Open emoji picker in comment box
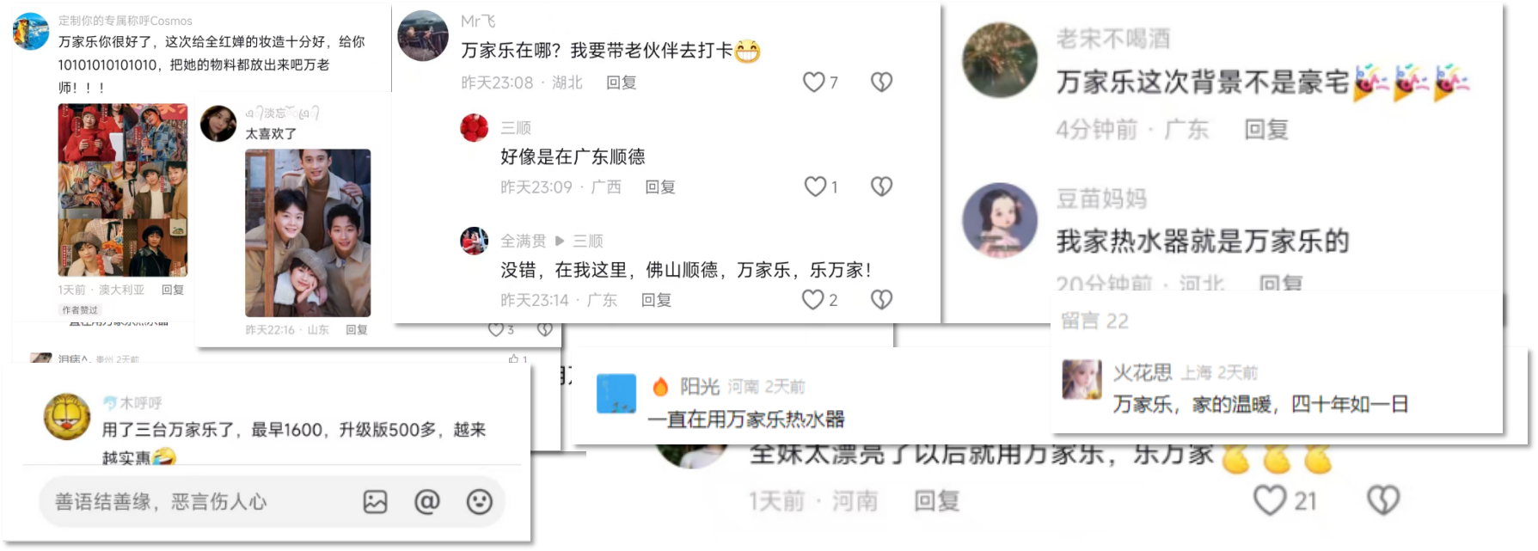1538x551 pixels. tap(479, 502)
